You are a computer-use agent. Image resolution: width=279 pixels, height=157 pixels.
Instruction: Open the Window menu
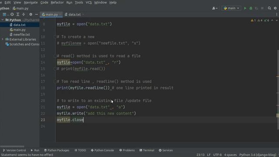(101, 3)
